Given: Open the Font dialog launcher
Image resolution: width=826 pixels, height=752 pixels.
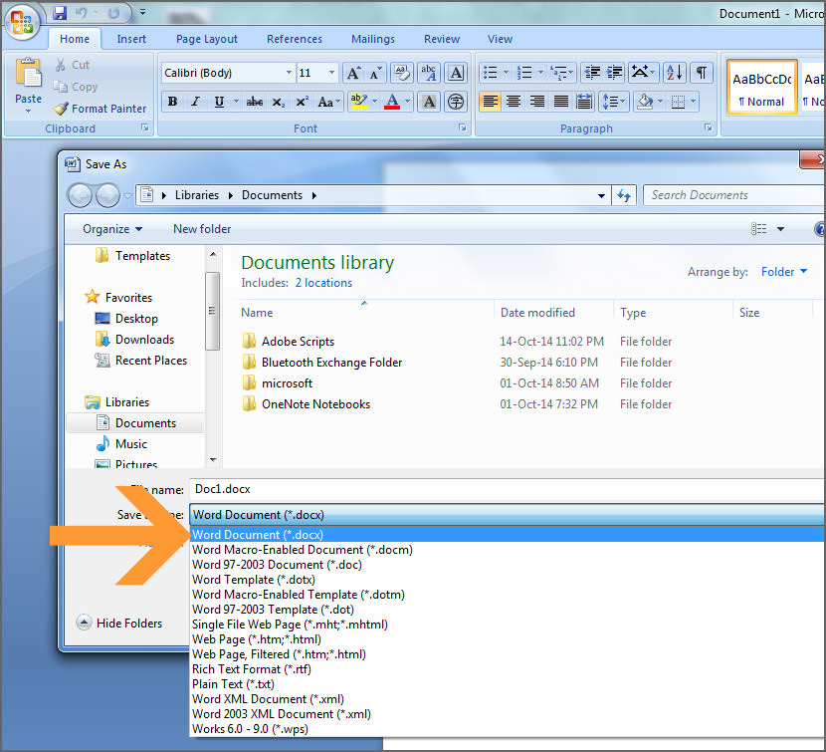Looking at the screenshot, I should [462, 127].
